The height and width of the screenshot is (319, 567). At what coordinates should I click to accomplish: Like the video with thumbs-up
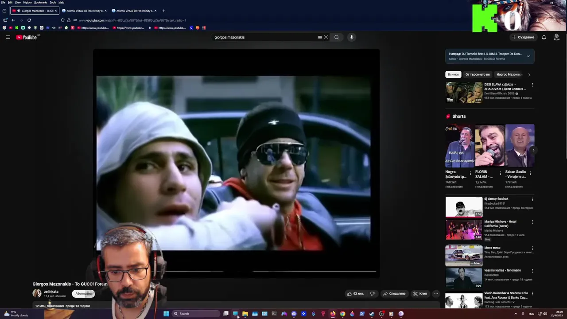pyautogui.click(x=356, y=293)
